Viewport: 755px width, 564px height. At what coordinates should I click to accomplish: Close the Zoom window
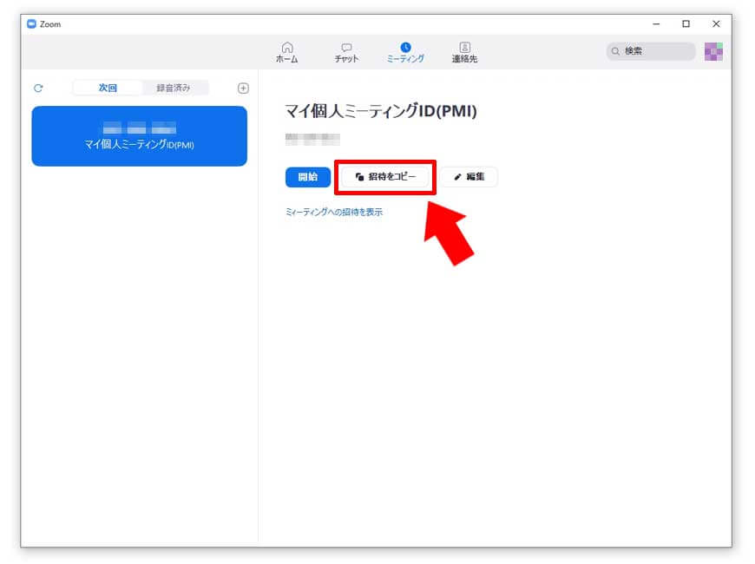(x=716, y=23)
